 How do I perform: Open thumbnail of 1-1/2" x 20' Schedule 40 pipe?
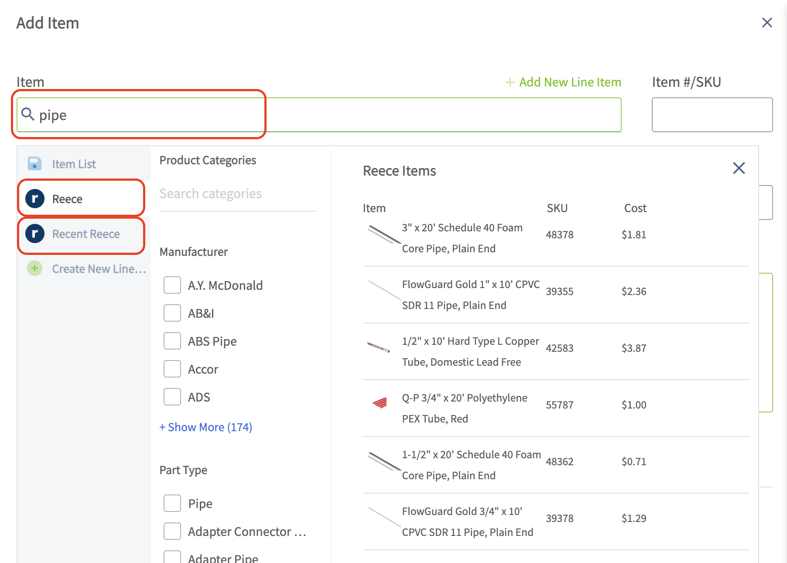pyautogui.click(x=384, y=461)
